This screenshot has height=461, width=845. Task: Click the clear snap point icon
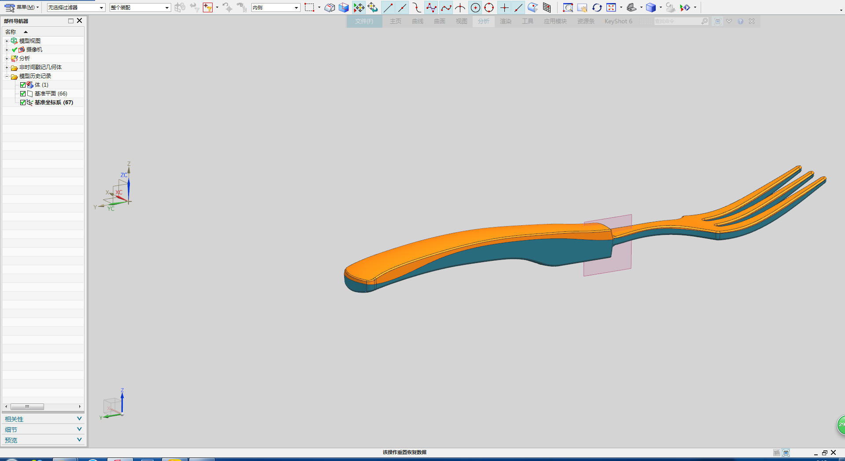(x=373, y=7)
